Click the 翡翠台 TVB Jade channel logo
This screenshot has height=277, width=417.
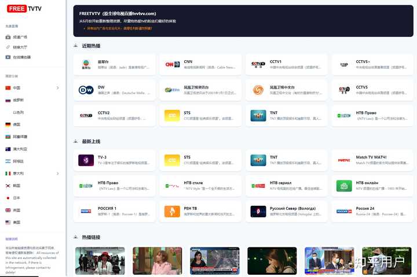[x=86, y=65]
